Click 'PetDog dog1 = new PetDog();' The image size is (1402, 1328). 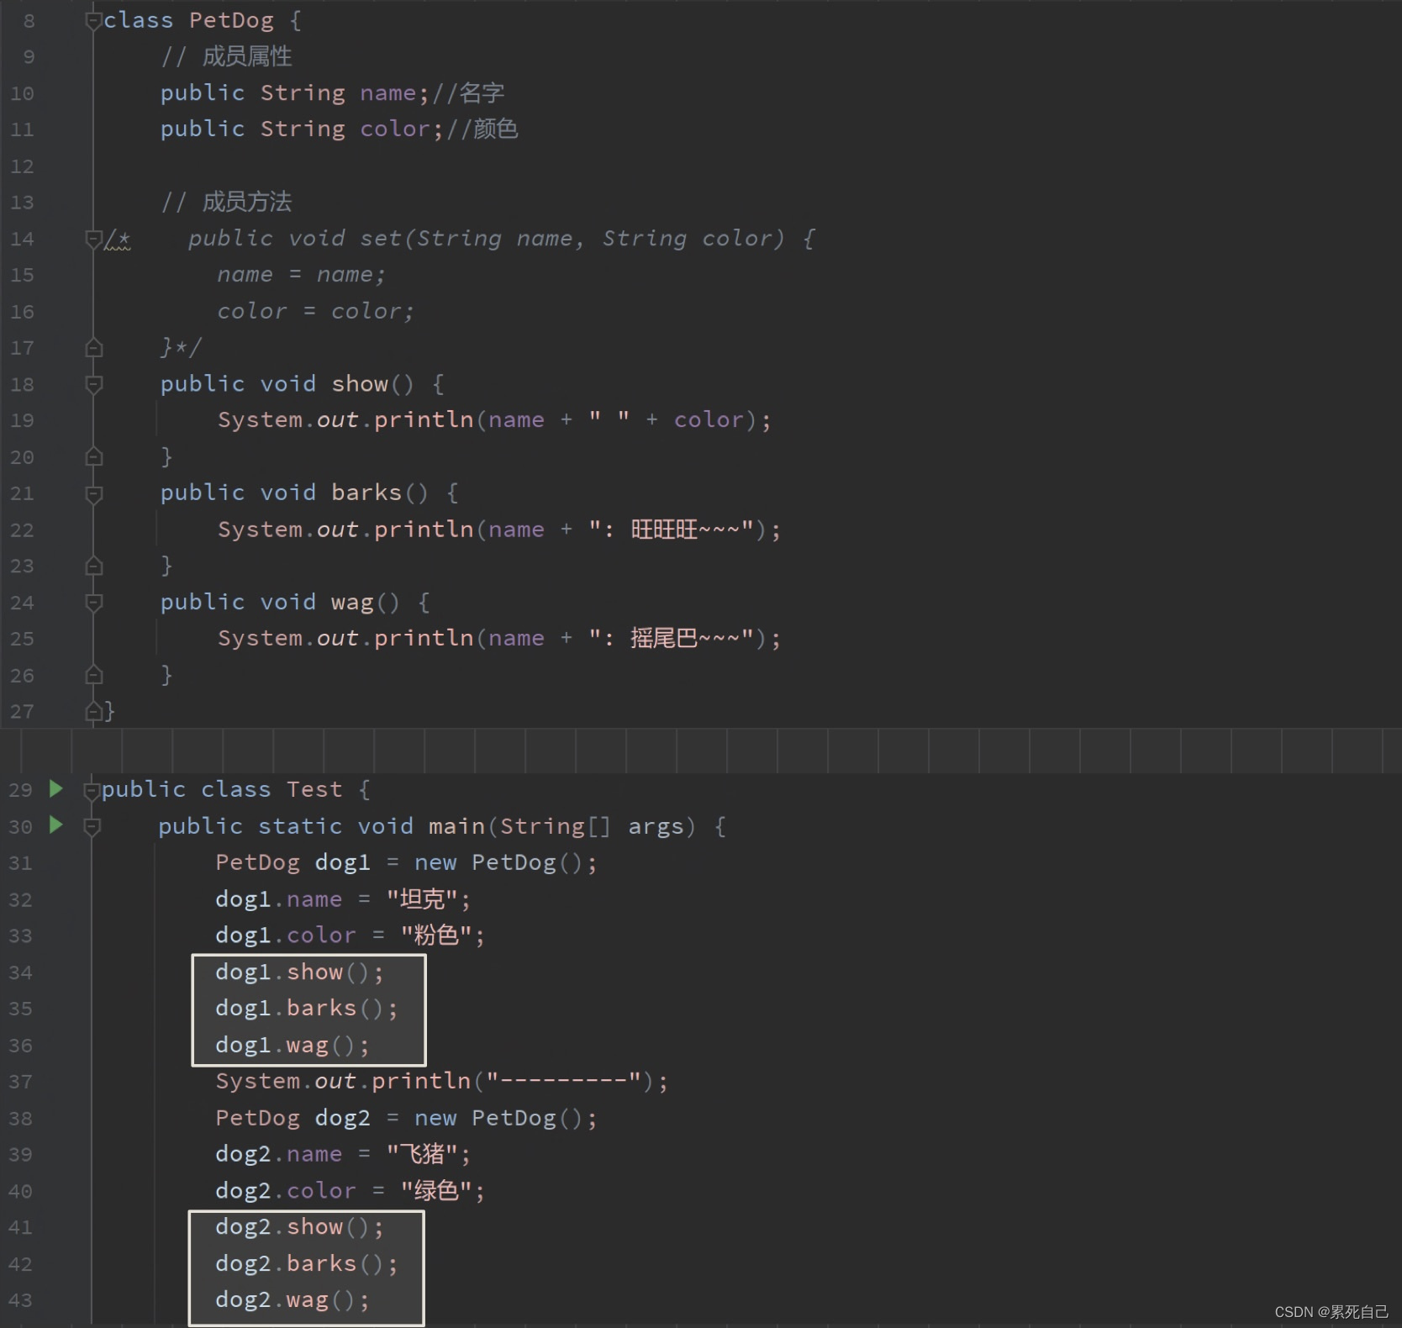point(407,862)
